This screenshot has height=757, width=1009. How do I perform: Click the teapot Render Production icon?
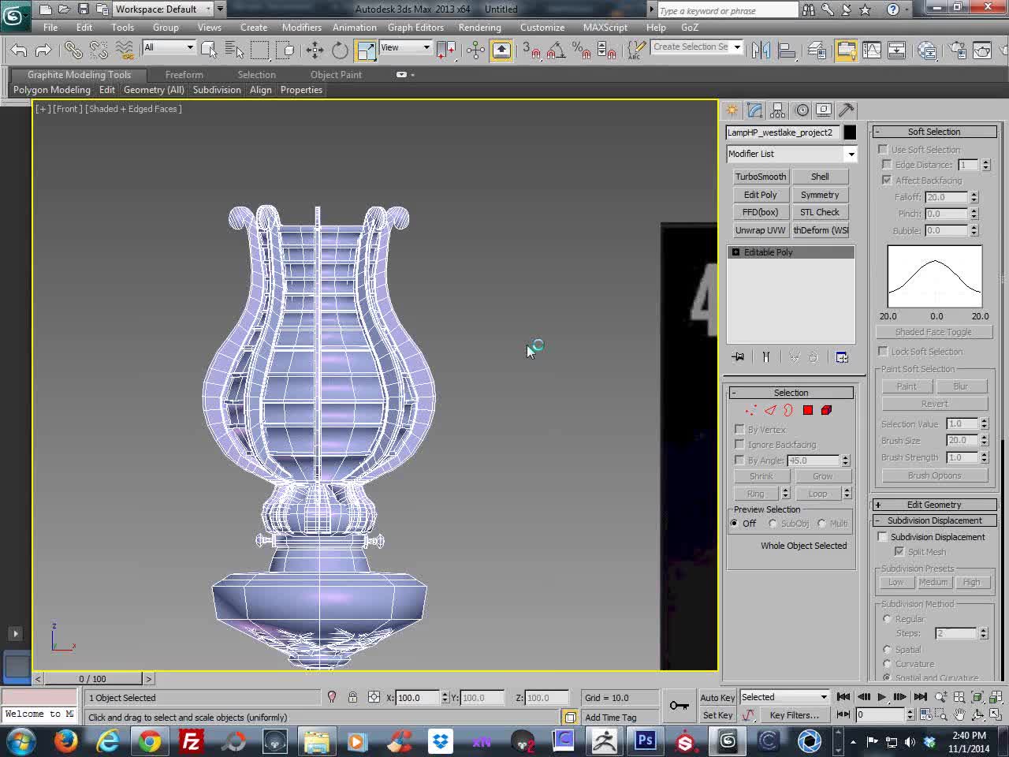983,50
